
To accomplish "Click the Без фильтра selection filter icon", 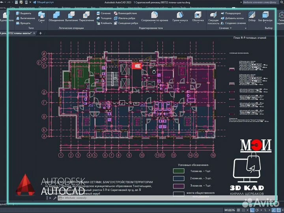I will [x=265, y=15].
